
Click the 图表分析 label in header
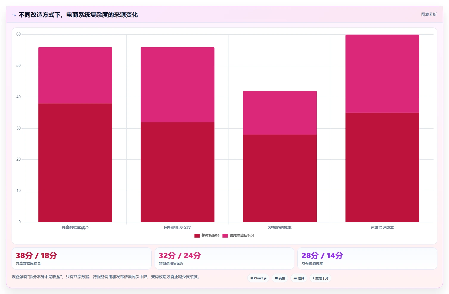click(429, 14)
